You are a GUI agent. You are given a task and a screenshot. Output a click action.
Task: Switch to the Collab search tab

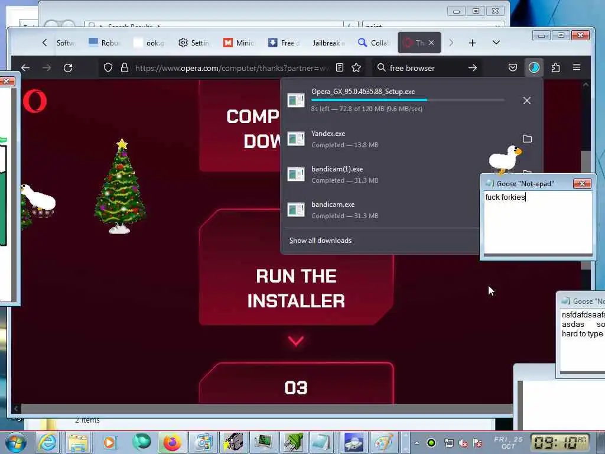373,43
